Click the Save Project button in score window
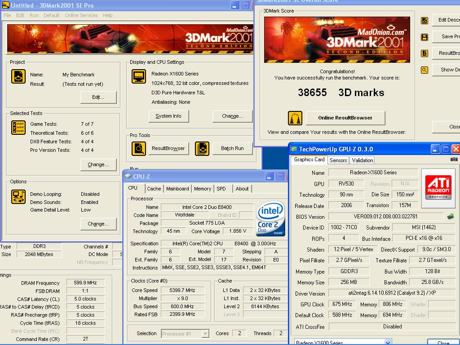 pyautogui.click(x=446, y=36)
